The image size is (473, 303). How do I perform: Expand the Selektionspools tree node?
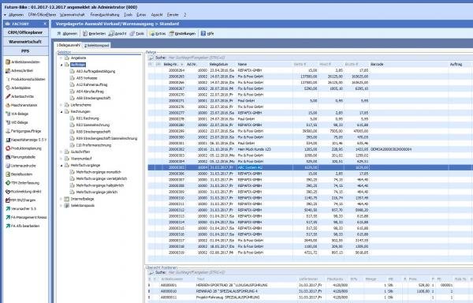pos(61,205)
